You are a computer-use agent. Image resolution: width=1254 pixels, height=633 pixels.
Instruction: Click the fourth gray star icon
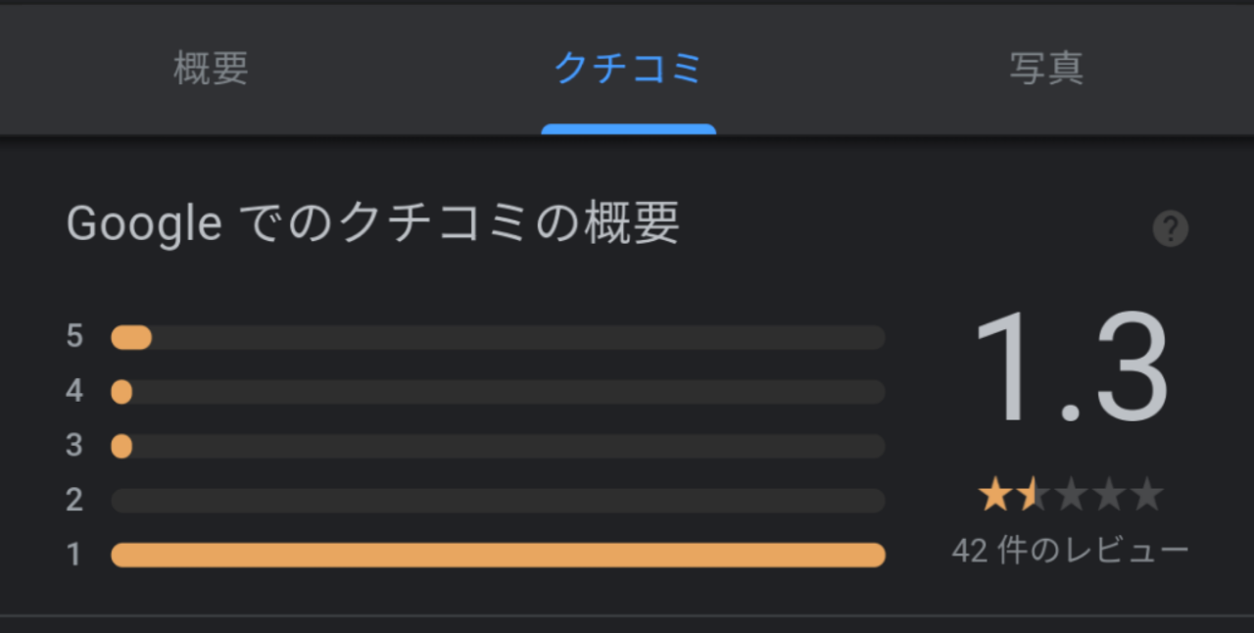(x=1108, y=496)
